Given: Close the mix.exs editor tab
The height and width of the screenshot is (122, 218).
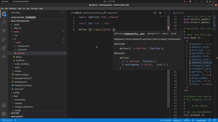Looking at the screenshot, I should click(214, 13).
